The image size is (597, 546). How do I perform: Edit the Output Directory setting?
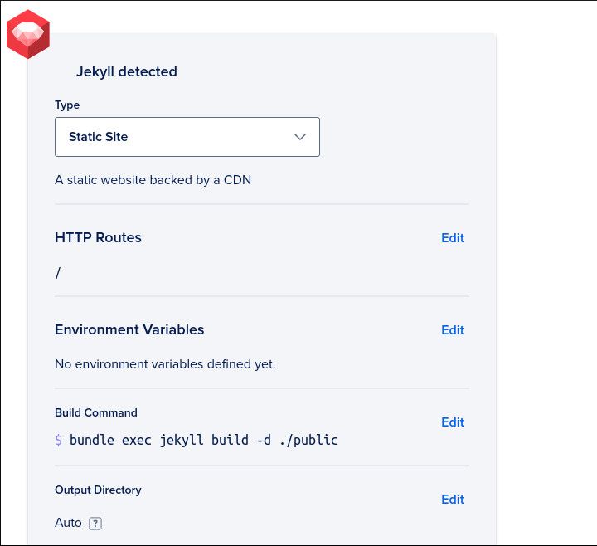point(453,500)
